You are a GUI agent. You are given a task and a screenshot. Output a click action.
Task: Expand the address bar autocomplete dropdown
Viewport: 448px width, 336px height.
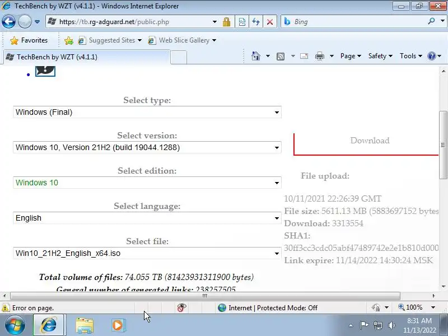pos(214,22)
